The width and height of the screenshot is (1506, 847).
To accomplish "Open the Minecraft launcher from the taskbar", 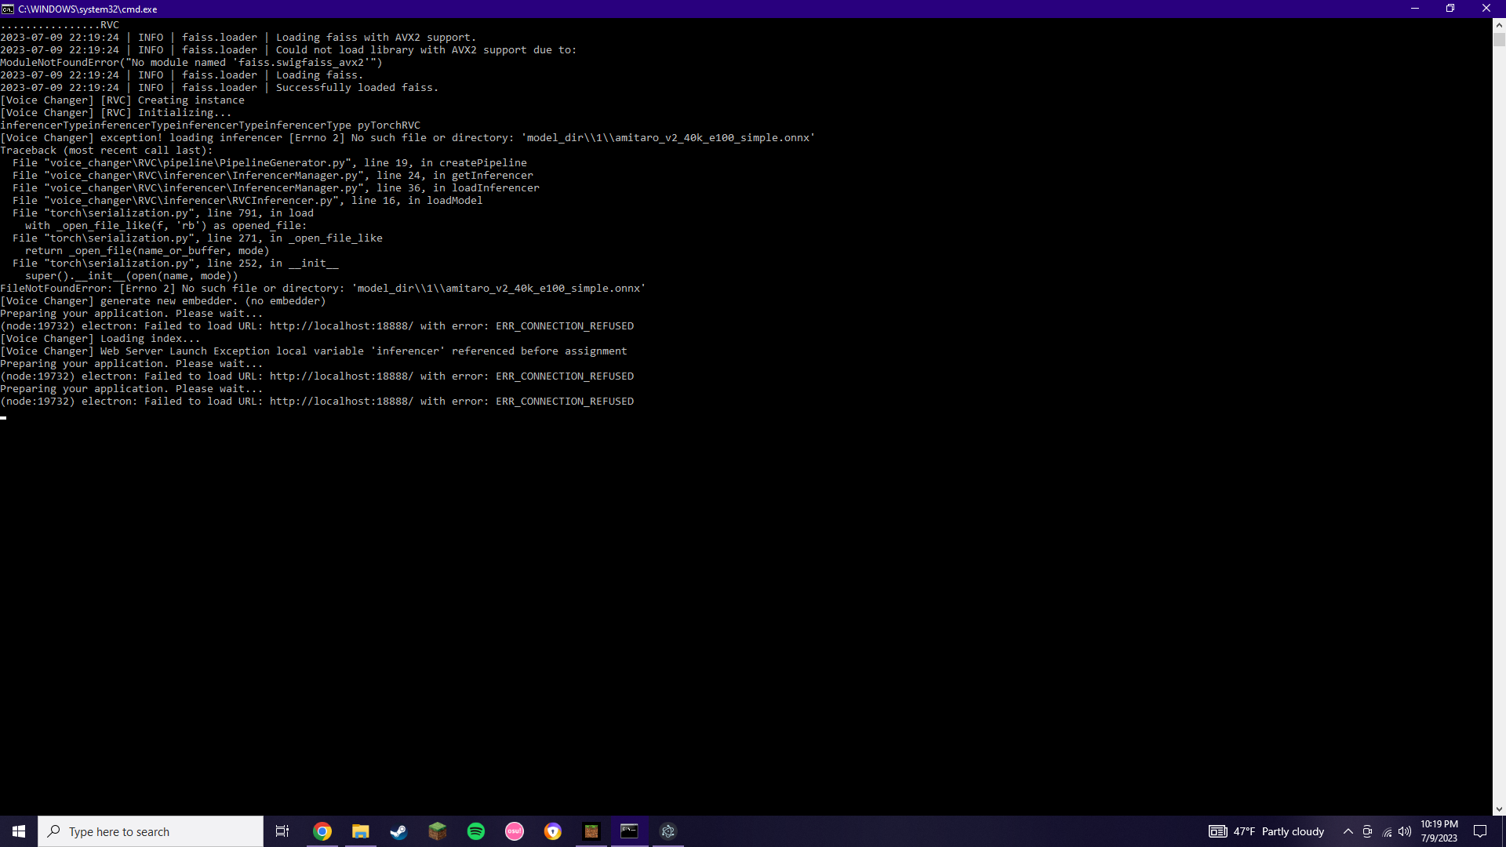I will [x=437, y=831].
